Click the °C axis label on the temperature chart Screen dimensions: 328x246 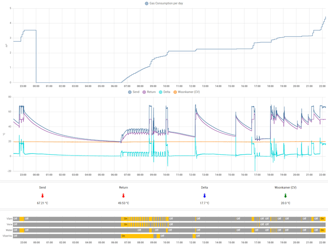[4, 134]
